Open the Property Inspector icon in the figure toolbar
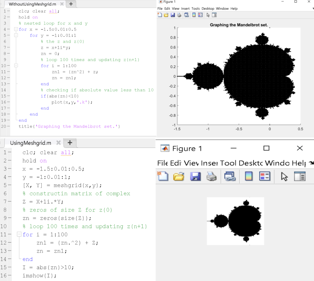 [x=214, y=15]
